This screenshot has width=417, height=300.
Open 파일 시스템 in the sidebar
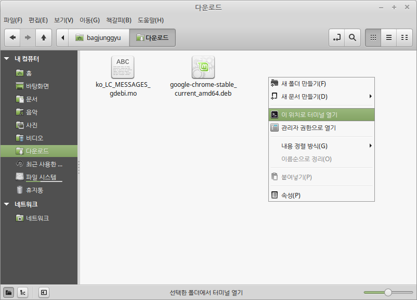(39, 177)
